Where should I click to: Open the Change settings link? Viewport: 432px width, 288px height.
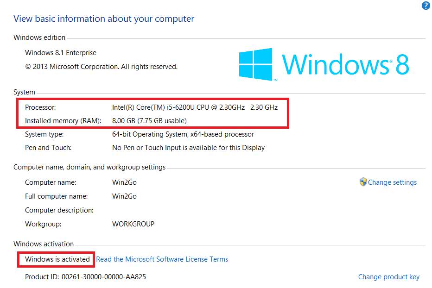tap(392, 182)
